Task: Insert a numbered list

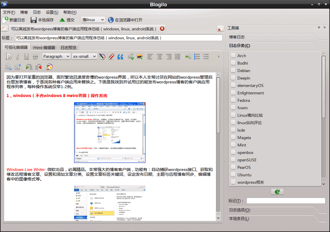Action: click(x=197, y=57)
